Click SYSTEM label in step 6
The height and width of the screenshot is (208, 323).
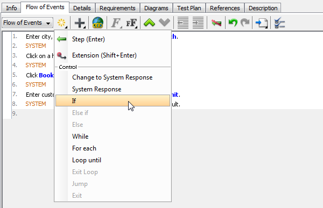click(x=36, y=84)
